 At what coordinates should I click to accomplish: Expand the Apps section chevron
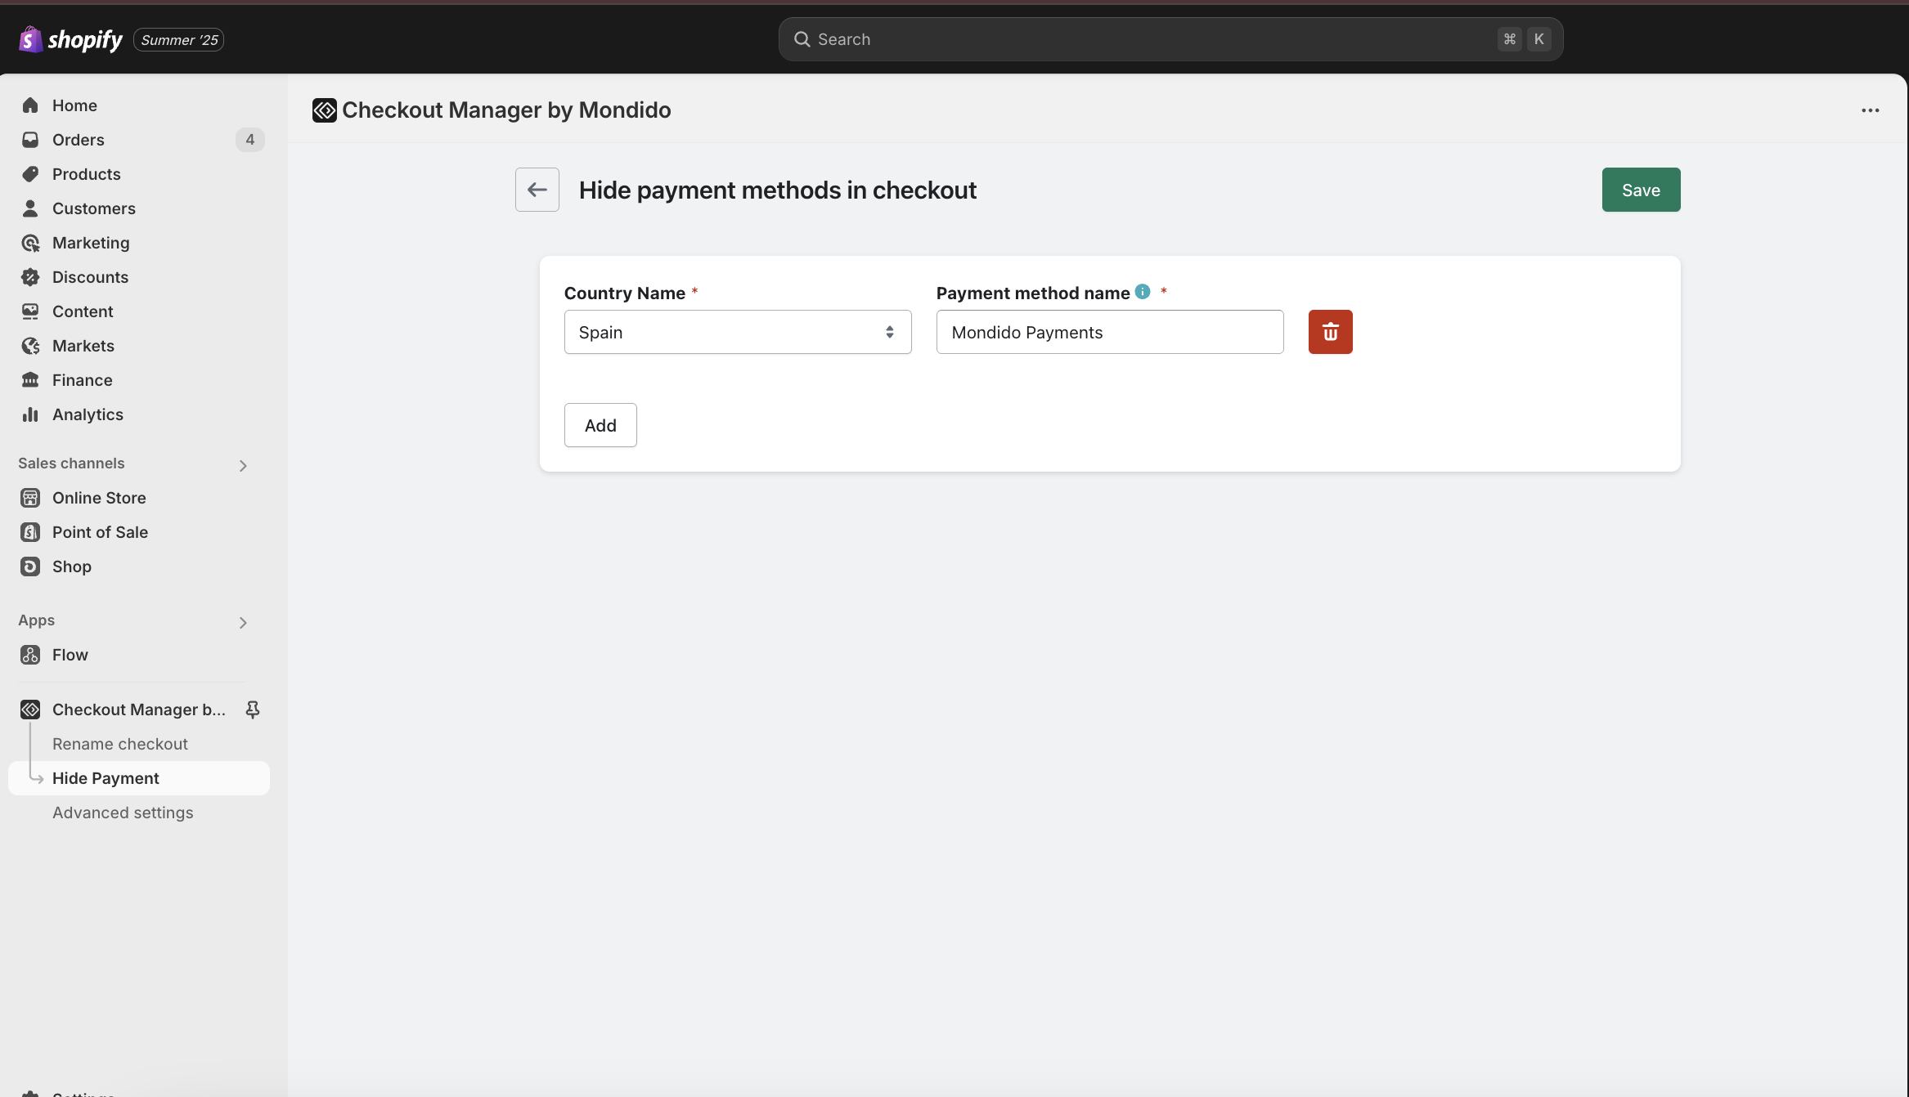(243, 623)
